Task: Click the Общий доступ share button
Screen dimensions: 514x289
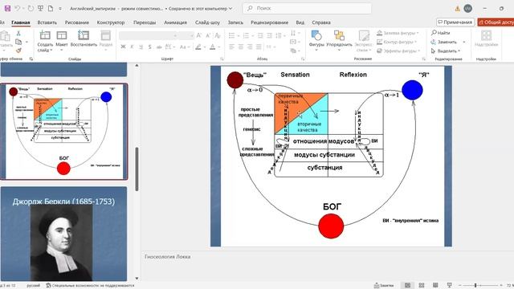Action: click(x=496, y=22)
